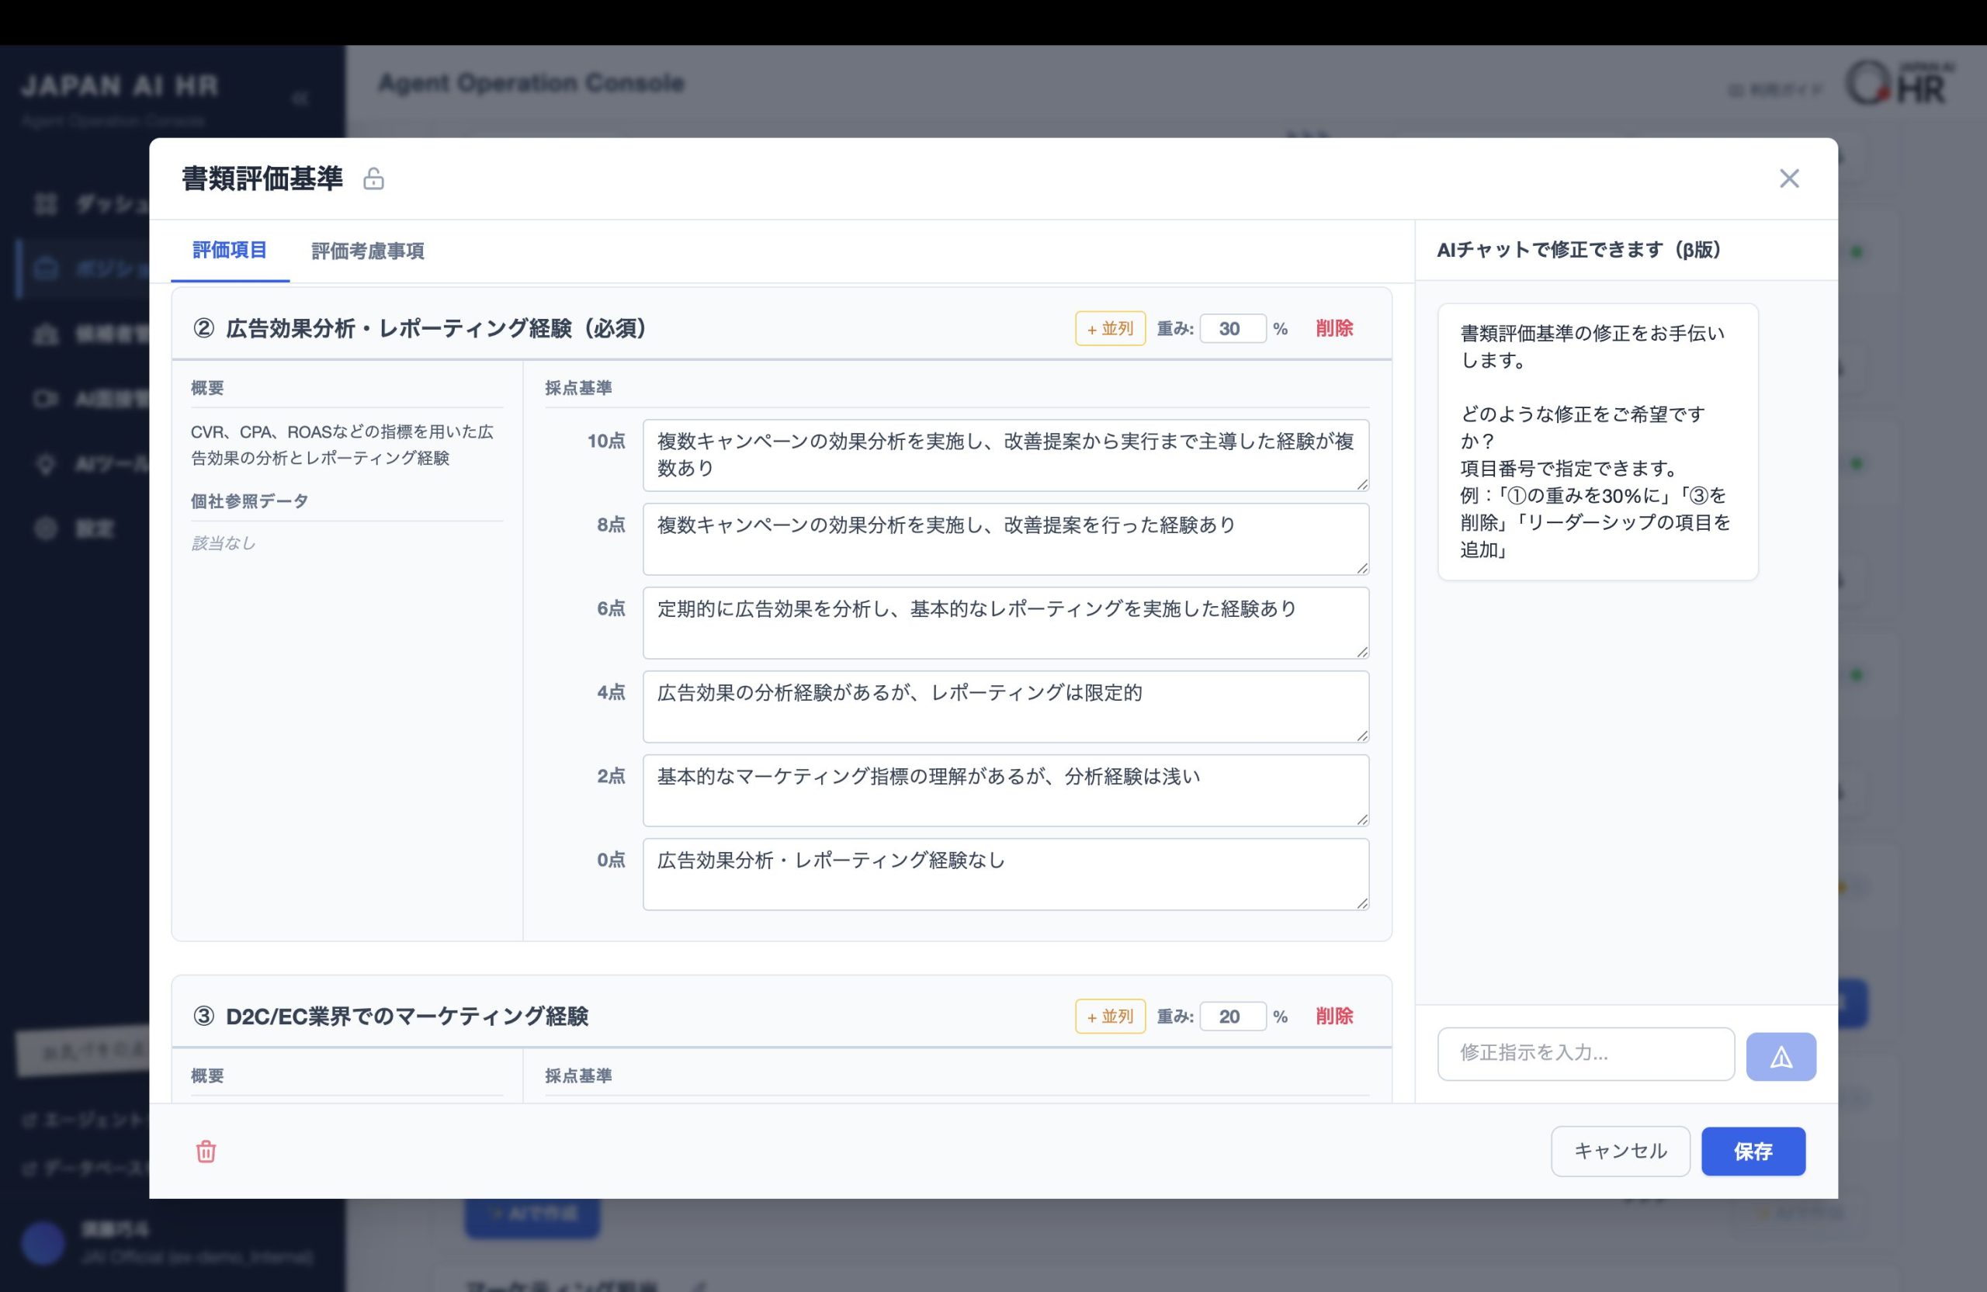Click the 8点 scoring criteria textarea
The image size is (1987, 1292).
click(x=1006, y=539)
